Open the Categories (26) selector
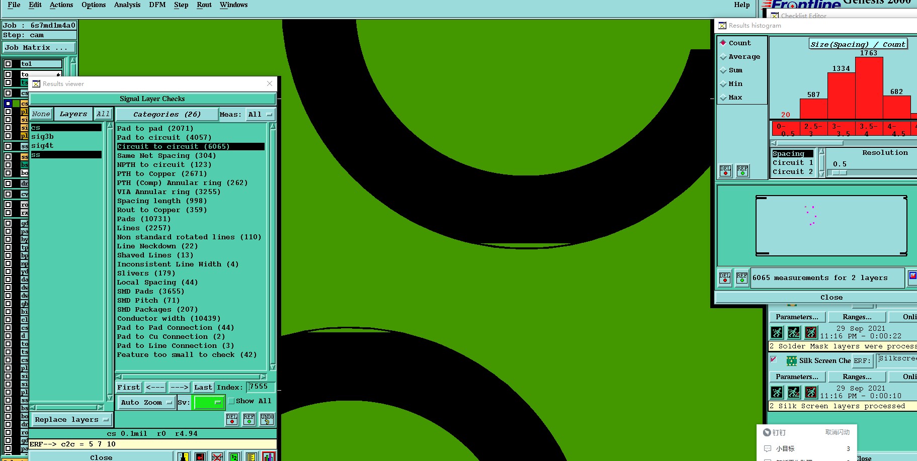 tap(167, 114)
